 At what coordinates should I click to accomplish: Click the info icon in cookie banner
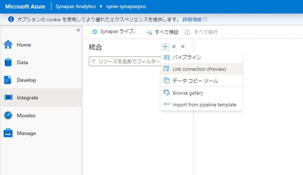pos(11,19)
